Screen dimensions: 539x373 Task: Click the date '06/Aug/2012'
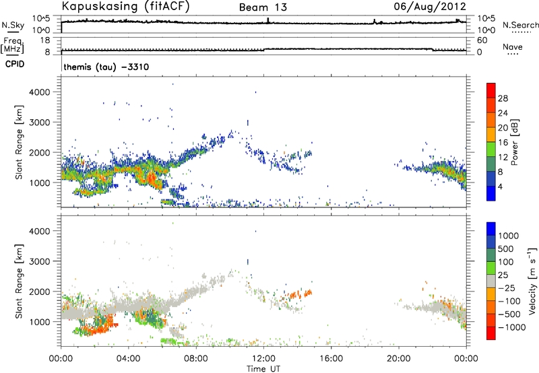[430, 7]
